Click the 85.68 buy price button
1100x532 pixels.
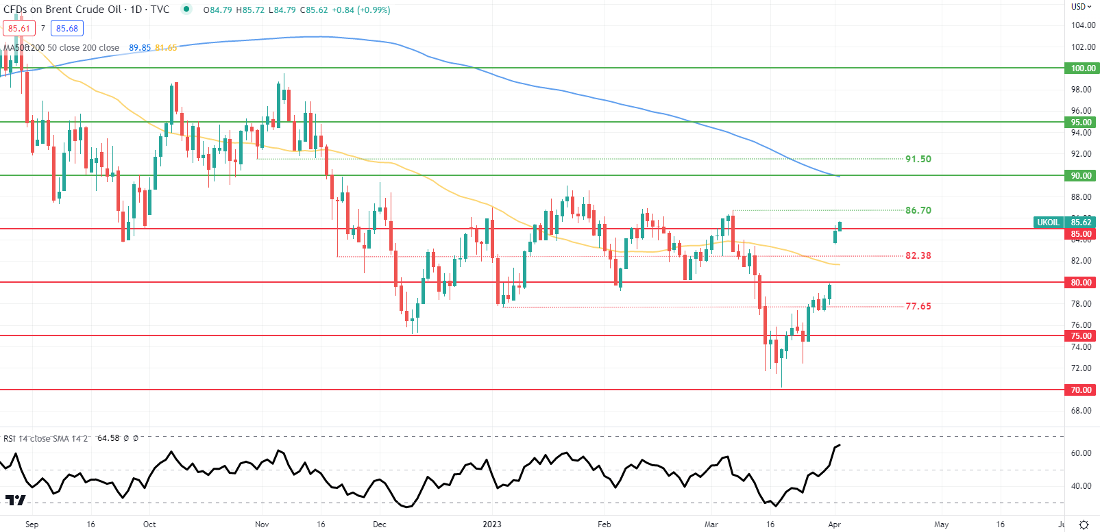click(67, 28)
